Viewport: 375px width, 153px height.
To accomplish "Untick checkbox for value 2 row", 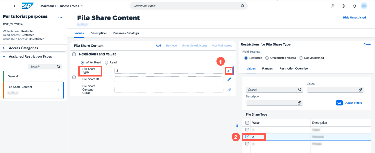I will [247, 137].
